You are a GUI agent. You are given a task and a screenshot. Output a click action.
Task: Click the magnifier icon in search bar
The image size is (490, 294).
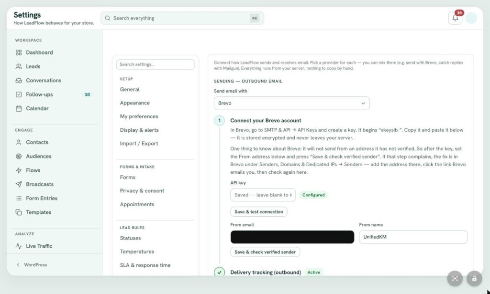(108, 18)
